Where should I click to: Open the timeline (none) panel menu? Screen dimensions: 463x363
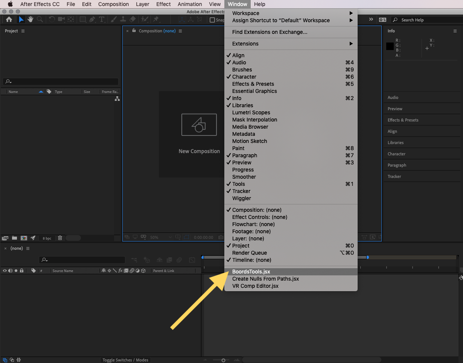coord(28,248)
